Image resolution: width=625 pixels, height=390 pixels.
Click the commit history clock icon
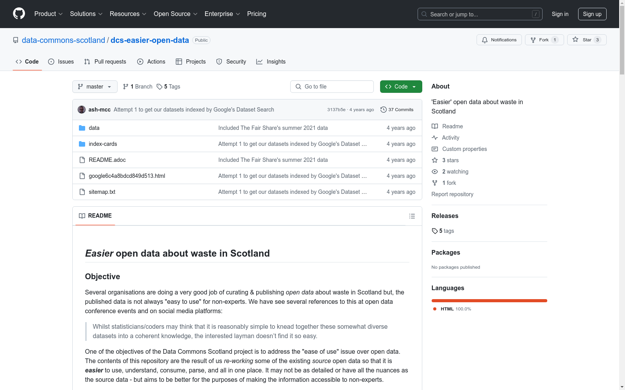[x=384, y=110]
